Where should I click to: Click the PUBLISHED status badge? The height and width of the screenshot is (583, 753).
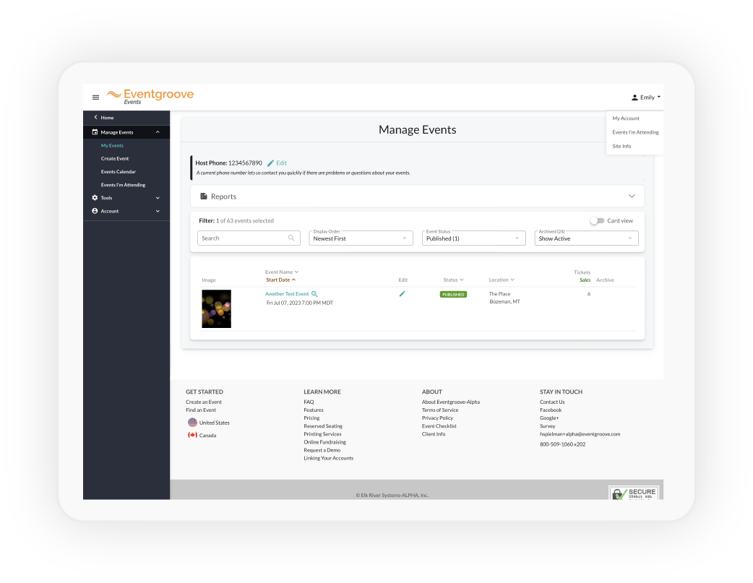(x=453, y=294)
